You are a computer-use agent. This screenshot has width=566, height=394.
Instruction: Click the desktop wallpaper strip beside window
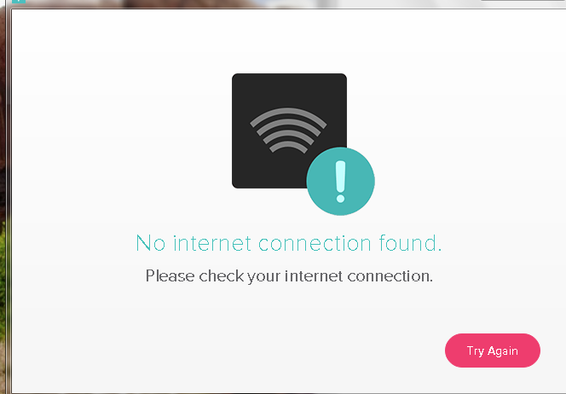pos(4,199)
